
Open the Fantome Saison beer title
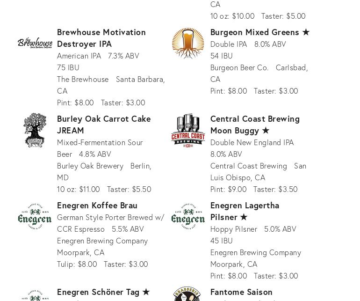click(x=241, y=292)
